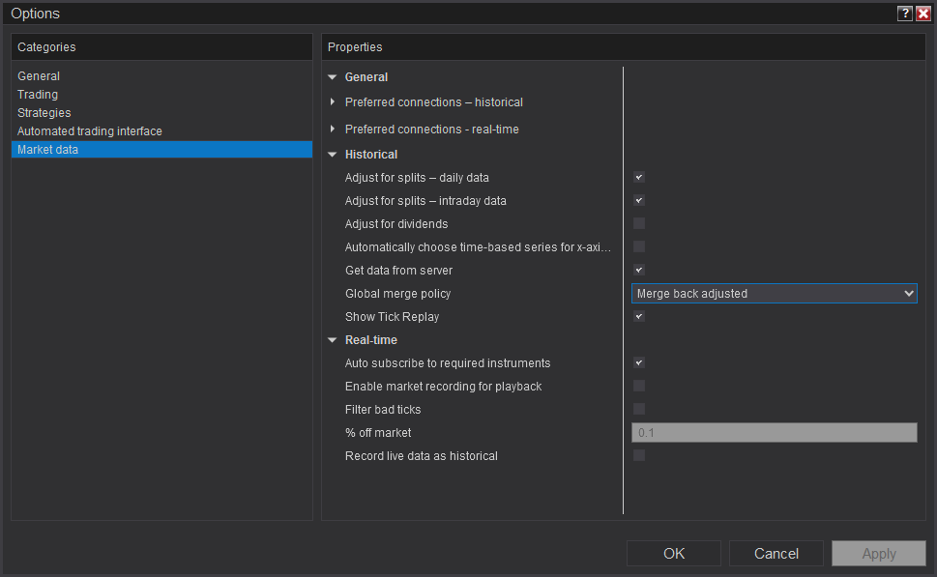The height and width of the screenshot is (577, 937).
Task: Open the Global merge policy dropdown
Action: [x=774, y=294]
